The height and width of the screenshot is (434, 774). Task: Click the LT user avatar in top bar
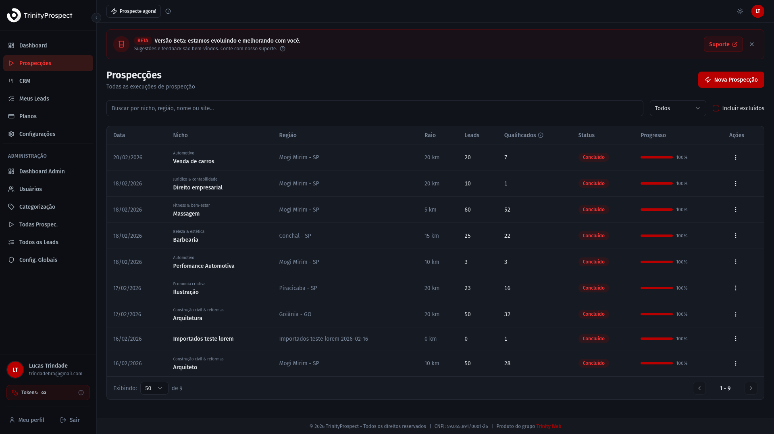[757, 11]
